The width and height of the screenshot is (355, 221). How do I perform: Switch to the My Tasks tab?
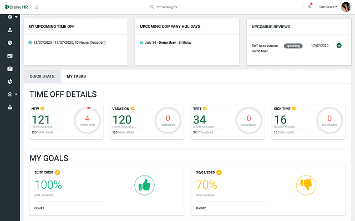[x=77, y=76]
